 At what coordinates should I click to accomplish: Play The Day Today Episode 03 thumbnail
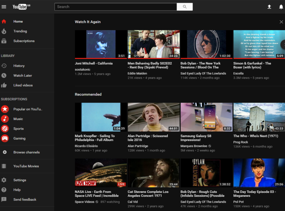(x=259, y=173)
